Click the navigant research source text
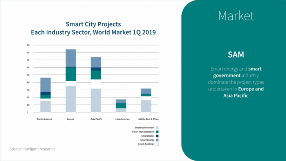 click(32, 149)
